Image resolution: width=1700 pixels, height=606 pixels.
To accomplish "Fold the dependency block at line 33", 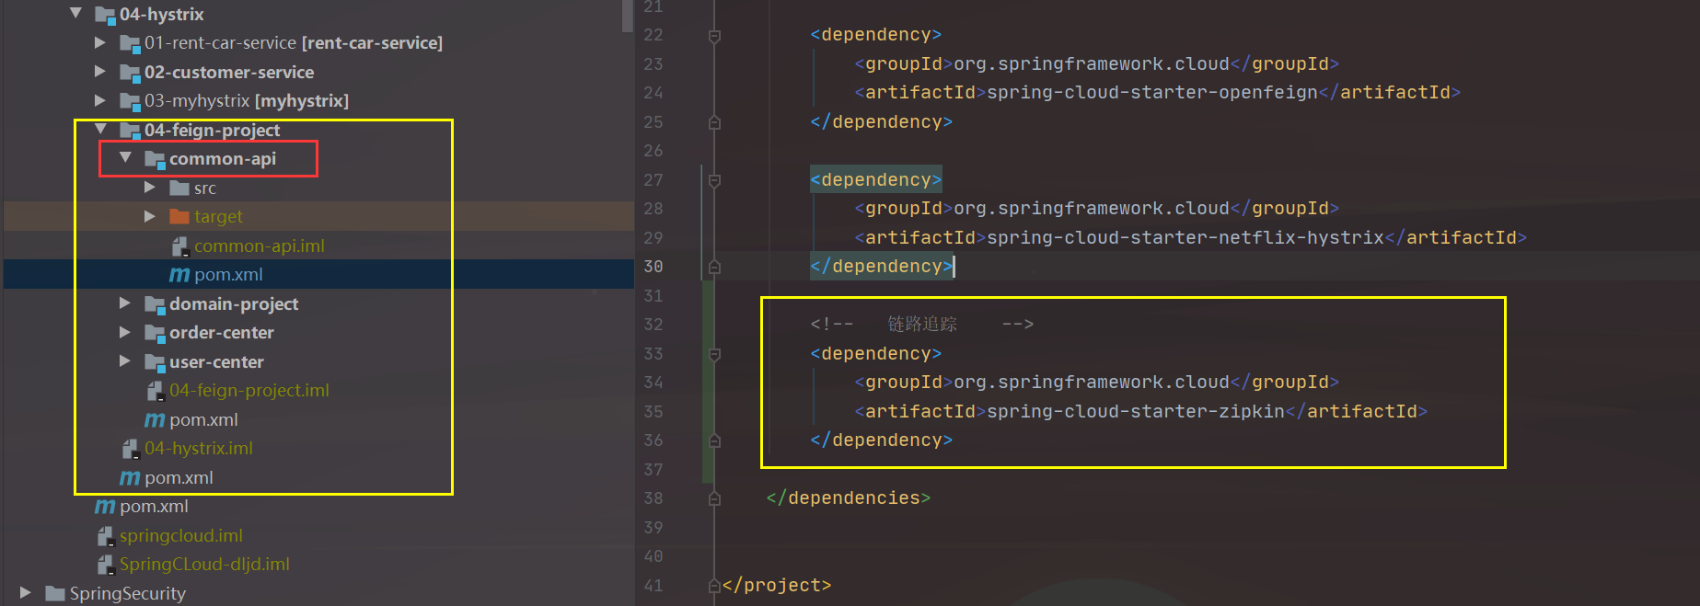I will (714, 354).
